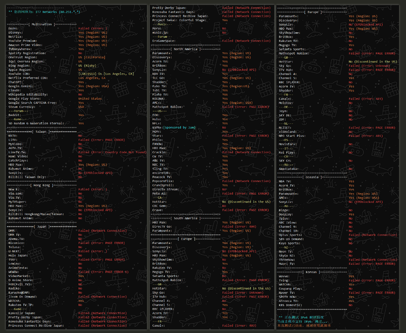Select the 'CBC Gem:' label

click(160, 206)
